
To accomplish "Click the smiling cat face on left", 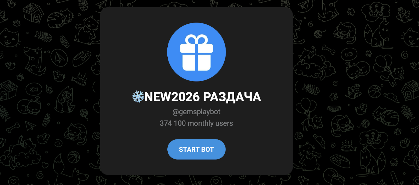I will 10,37.
